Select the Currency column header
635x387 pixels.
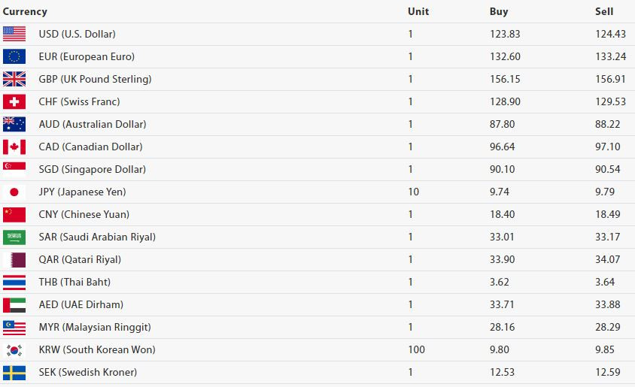[x=25, y=12]
